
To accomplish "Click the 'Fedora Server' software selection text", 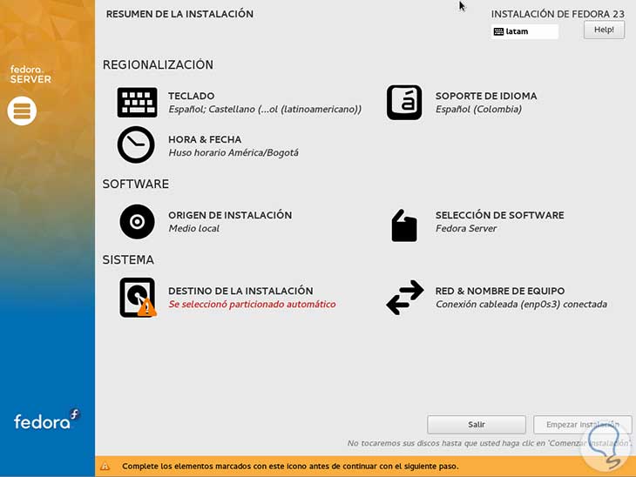I will click(466, 229).
